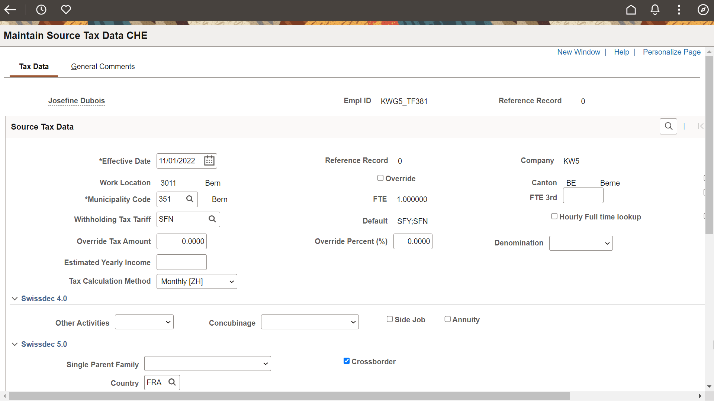Enable the Side Job checkbox
Image resolution: width=714 pixels, height=401 pixels.
(389, 319)
